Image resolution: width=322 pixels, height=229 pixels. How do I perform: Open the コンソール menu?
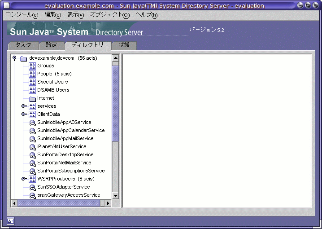click(22, 15)
